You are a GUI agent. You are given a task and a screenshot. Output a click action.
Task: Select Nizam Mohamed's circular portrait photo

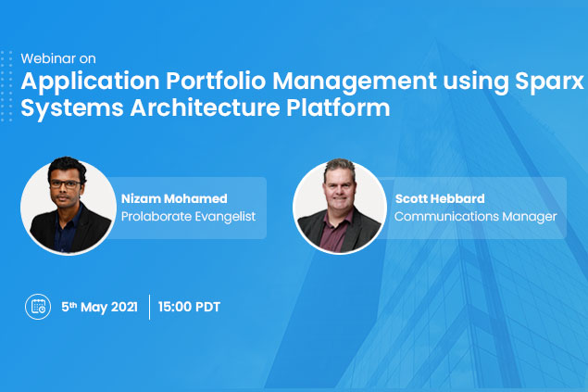tap(69, 207)
